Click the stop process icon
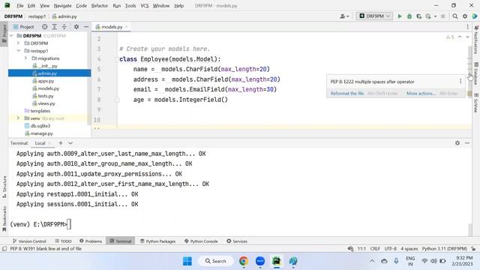The image size is (480, 270). [x=442, y=16]
